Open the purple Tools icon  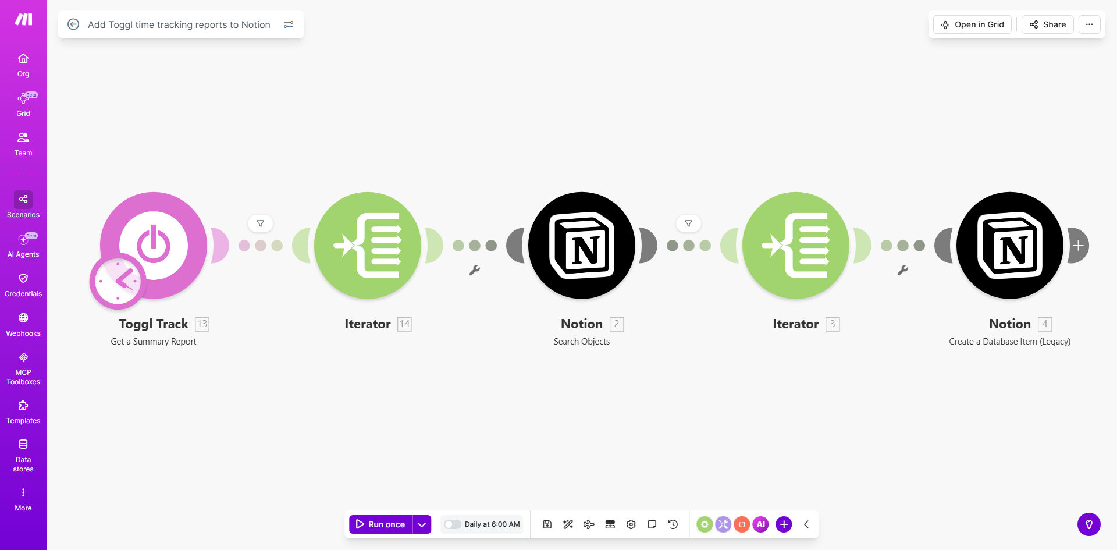coord(723,524)
